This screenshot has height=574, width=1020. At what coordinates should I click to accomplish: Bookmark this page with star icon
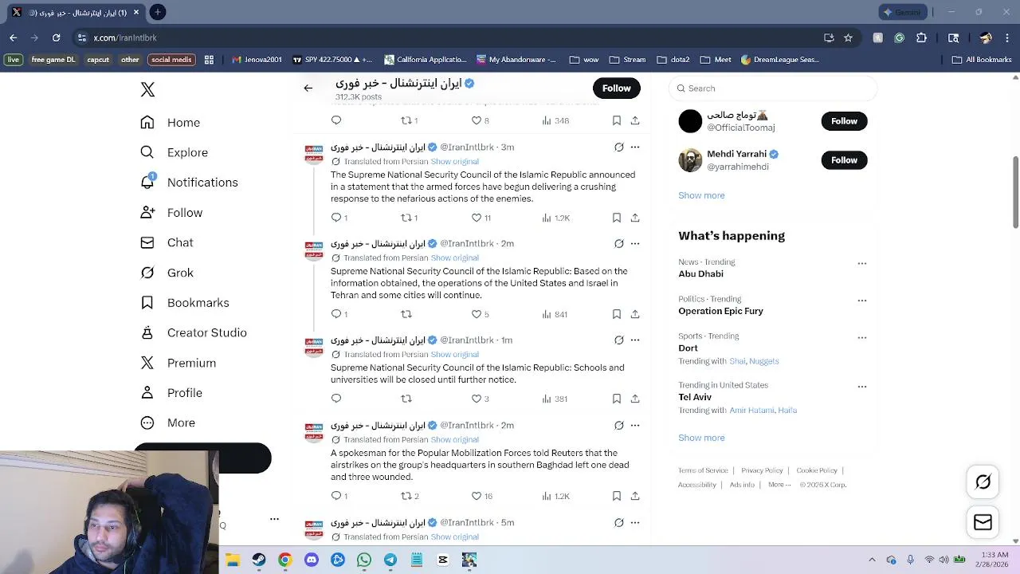[848, 37]
